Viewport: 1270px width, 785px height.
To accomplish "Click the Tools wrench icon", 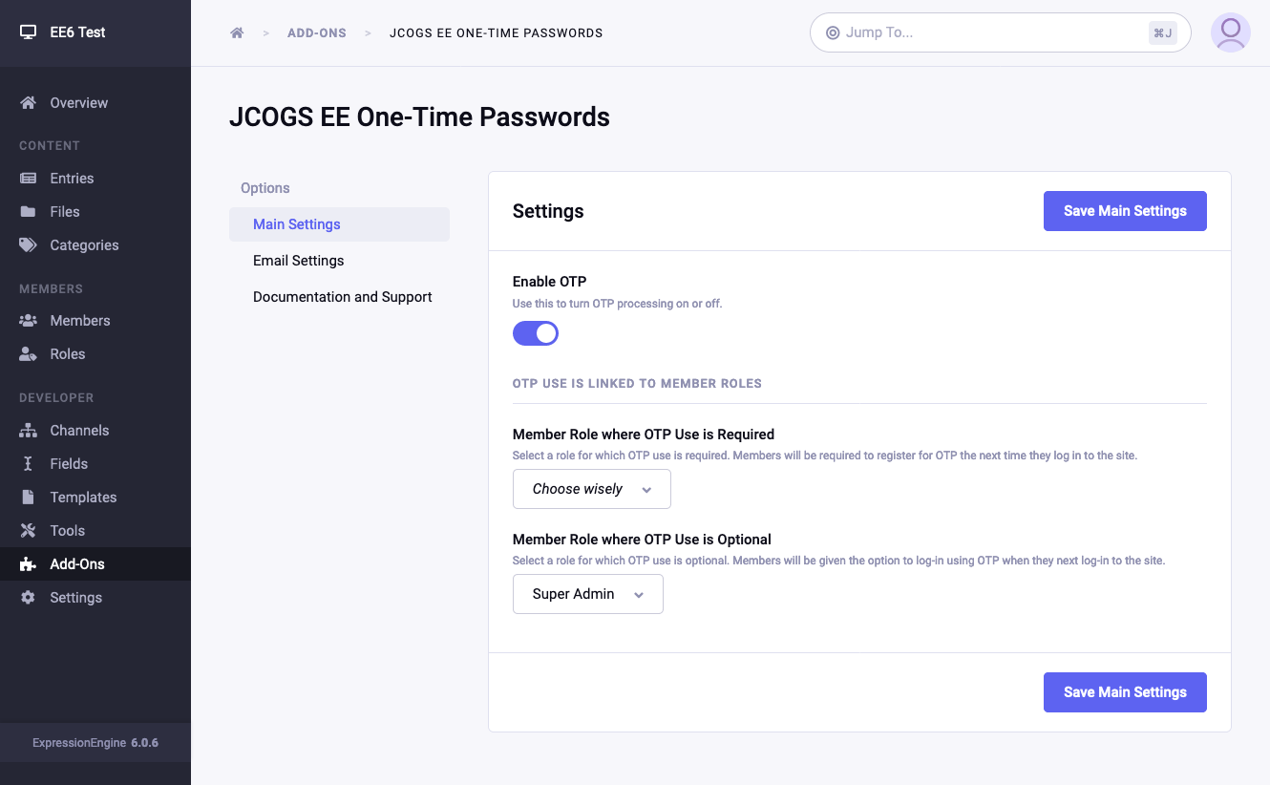I will [x=28, y=531].
